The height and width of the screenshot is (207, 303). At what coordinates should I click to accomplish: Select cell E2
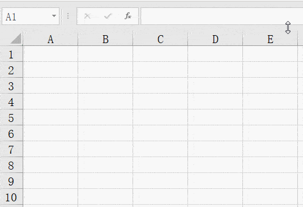tap(270, 70)
